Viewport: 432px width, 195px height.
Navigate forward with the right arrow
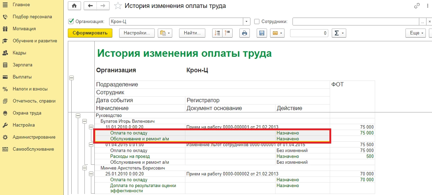click(103, 6)
